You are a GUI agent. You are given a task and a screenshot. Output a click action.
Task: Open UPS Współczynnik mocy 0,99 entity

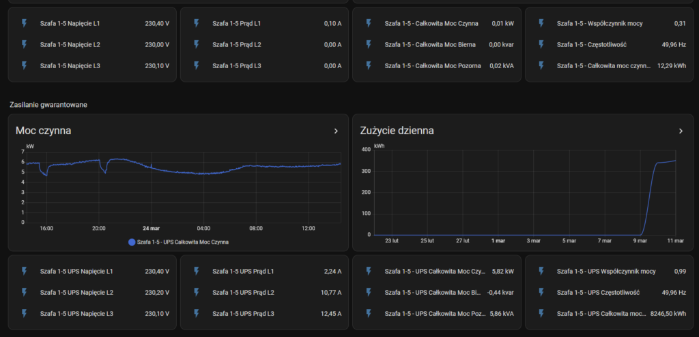click(608, 271)
